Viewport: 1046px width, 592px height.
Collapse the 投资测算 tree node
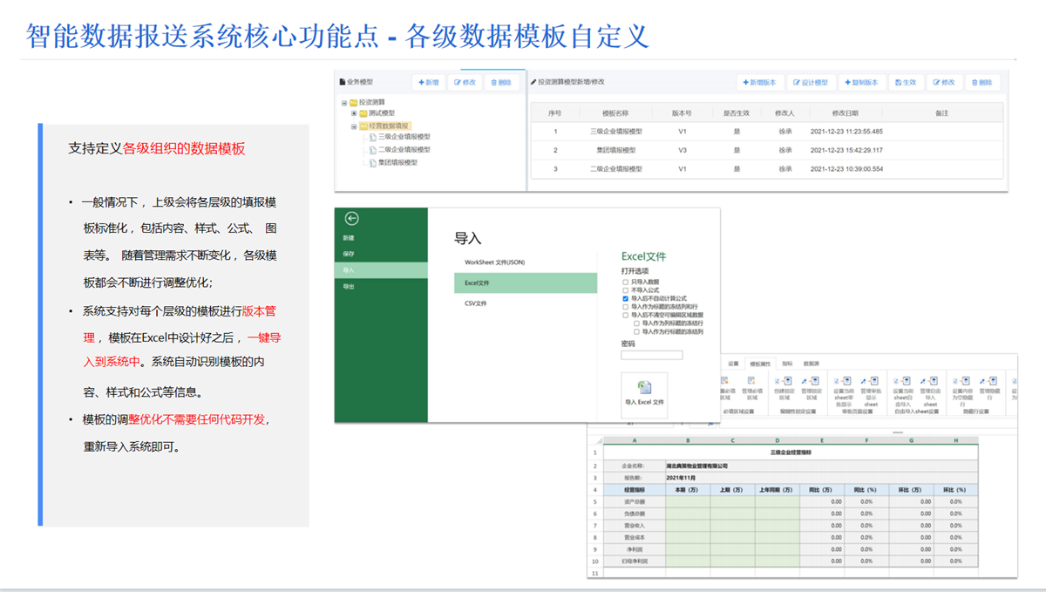click(344, 102)
